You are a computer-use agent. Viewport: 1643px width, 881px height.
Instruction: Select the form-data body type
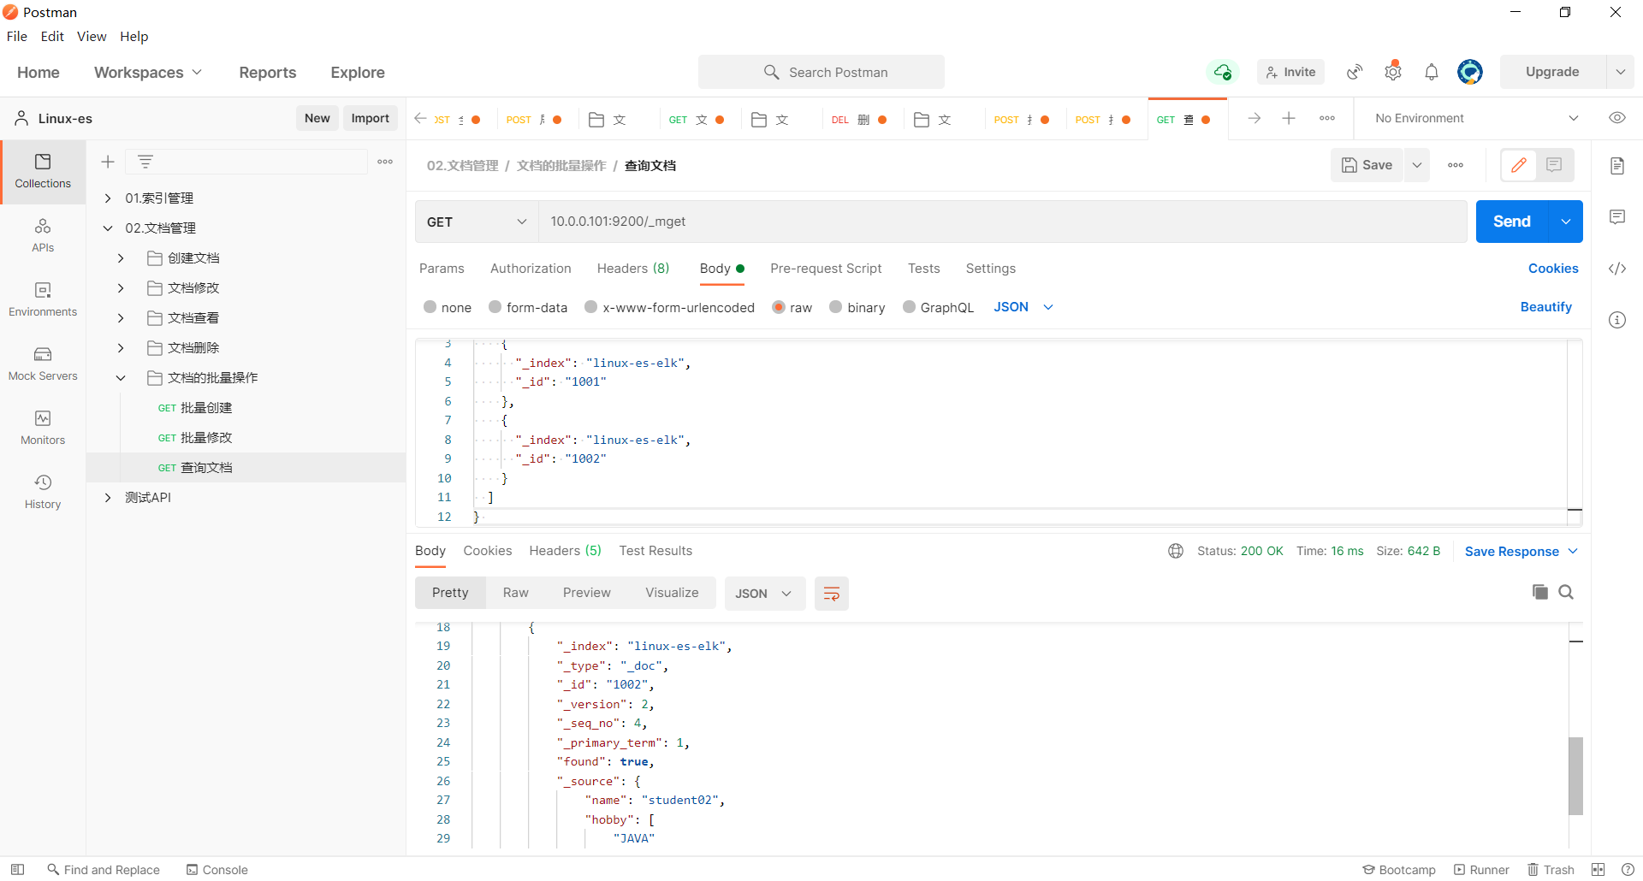pyautogui.click(x=495, y=307)
